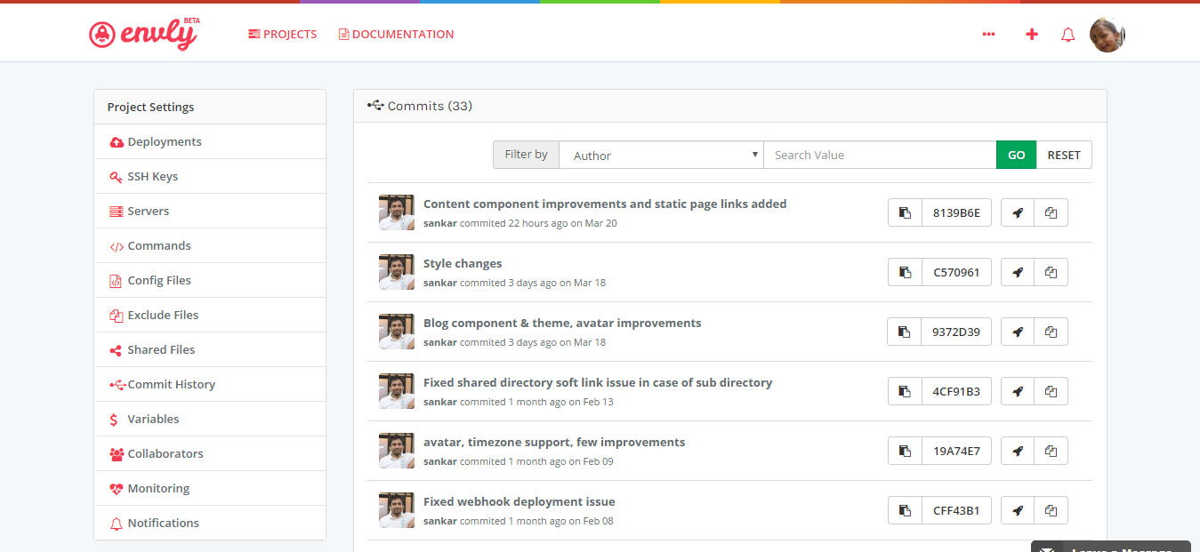Click 'Project Settings' sidebar heading
The image size is (1200, 552).
click(150, 107)
